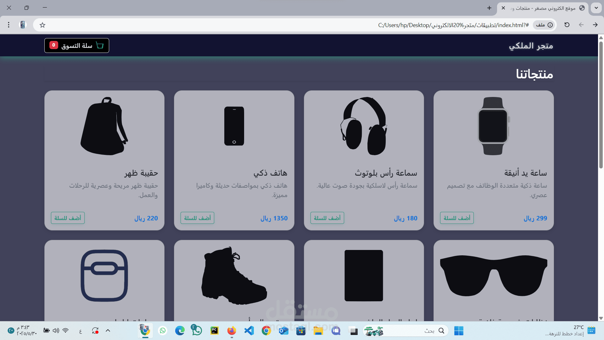The height and width of the screenshot is (340, 604).
Task: Click the 1350 ريال price
Action: pyautogui.click(x=274, y=218)
